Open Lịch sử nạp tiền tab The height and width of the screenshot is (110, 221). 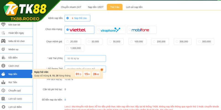pyautogui.click(x=134, y=7)
